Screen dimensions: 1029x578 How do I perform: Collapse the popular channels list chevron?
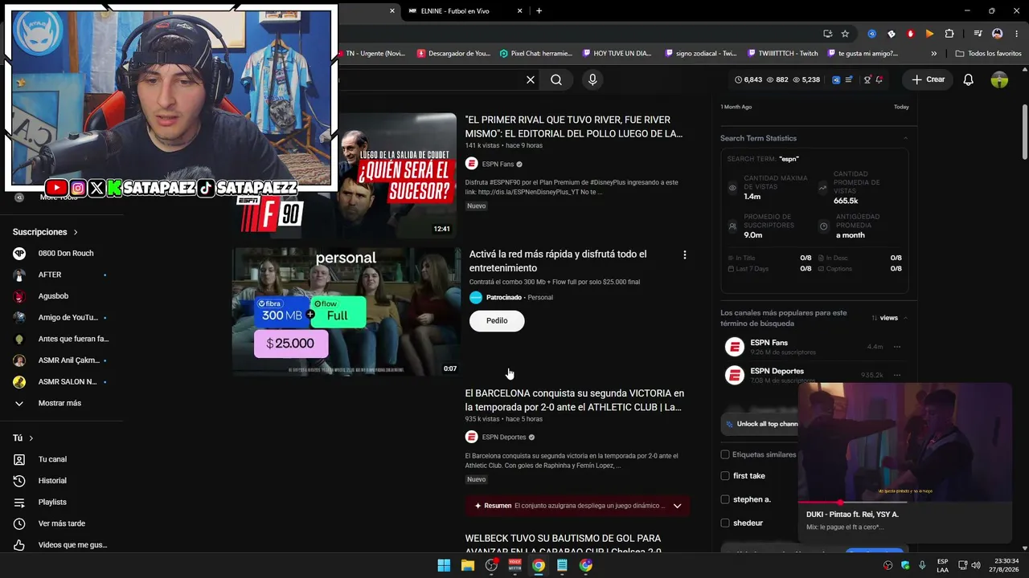coord(905,318)
